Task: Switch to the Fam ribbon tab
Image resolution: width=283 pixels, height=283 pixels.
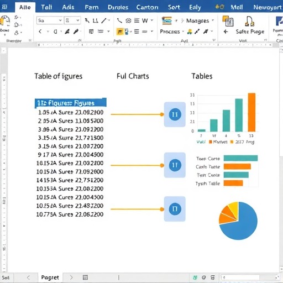Action: pos(92,7)
